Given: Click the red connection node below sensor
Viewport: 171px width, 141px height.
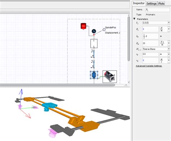Looking at the screenshot, I should click(94, 35).
